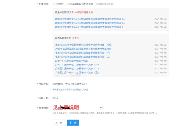Open 公告三 报考点一览表(二)
Screen dimensions: 182x127
pyautogui.click(x=77, y=69)
